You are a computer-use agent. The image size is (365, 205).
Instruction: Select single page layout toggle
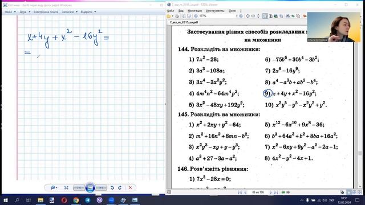(x=349, y=192)
